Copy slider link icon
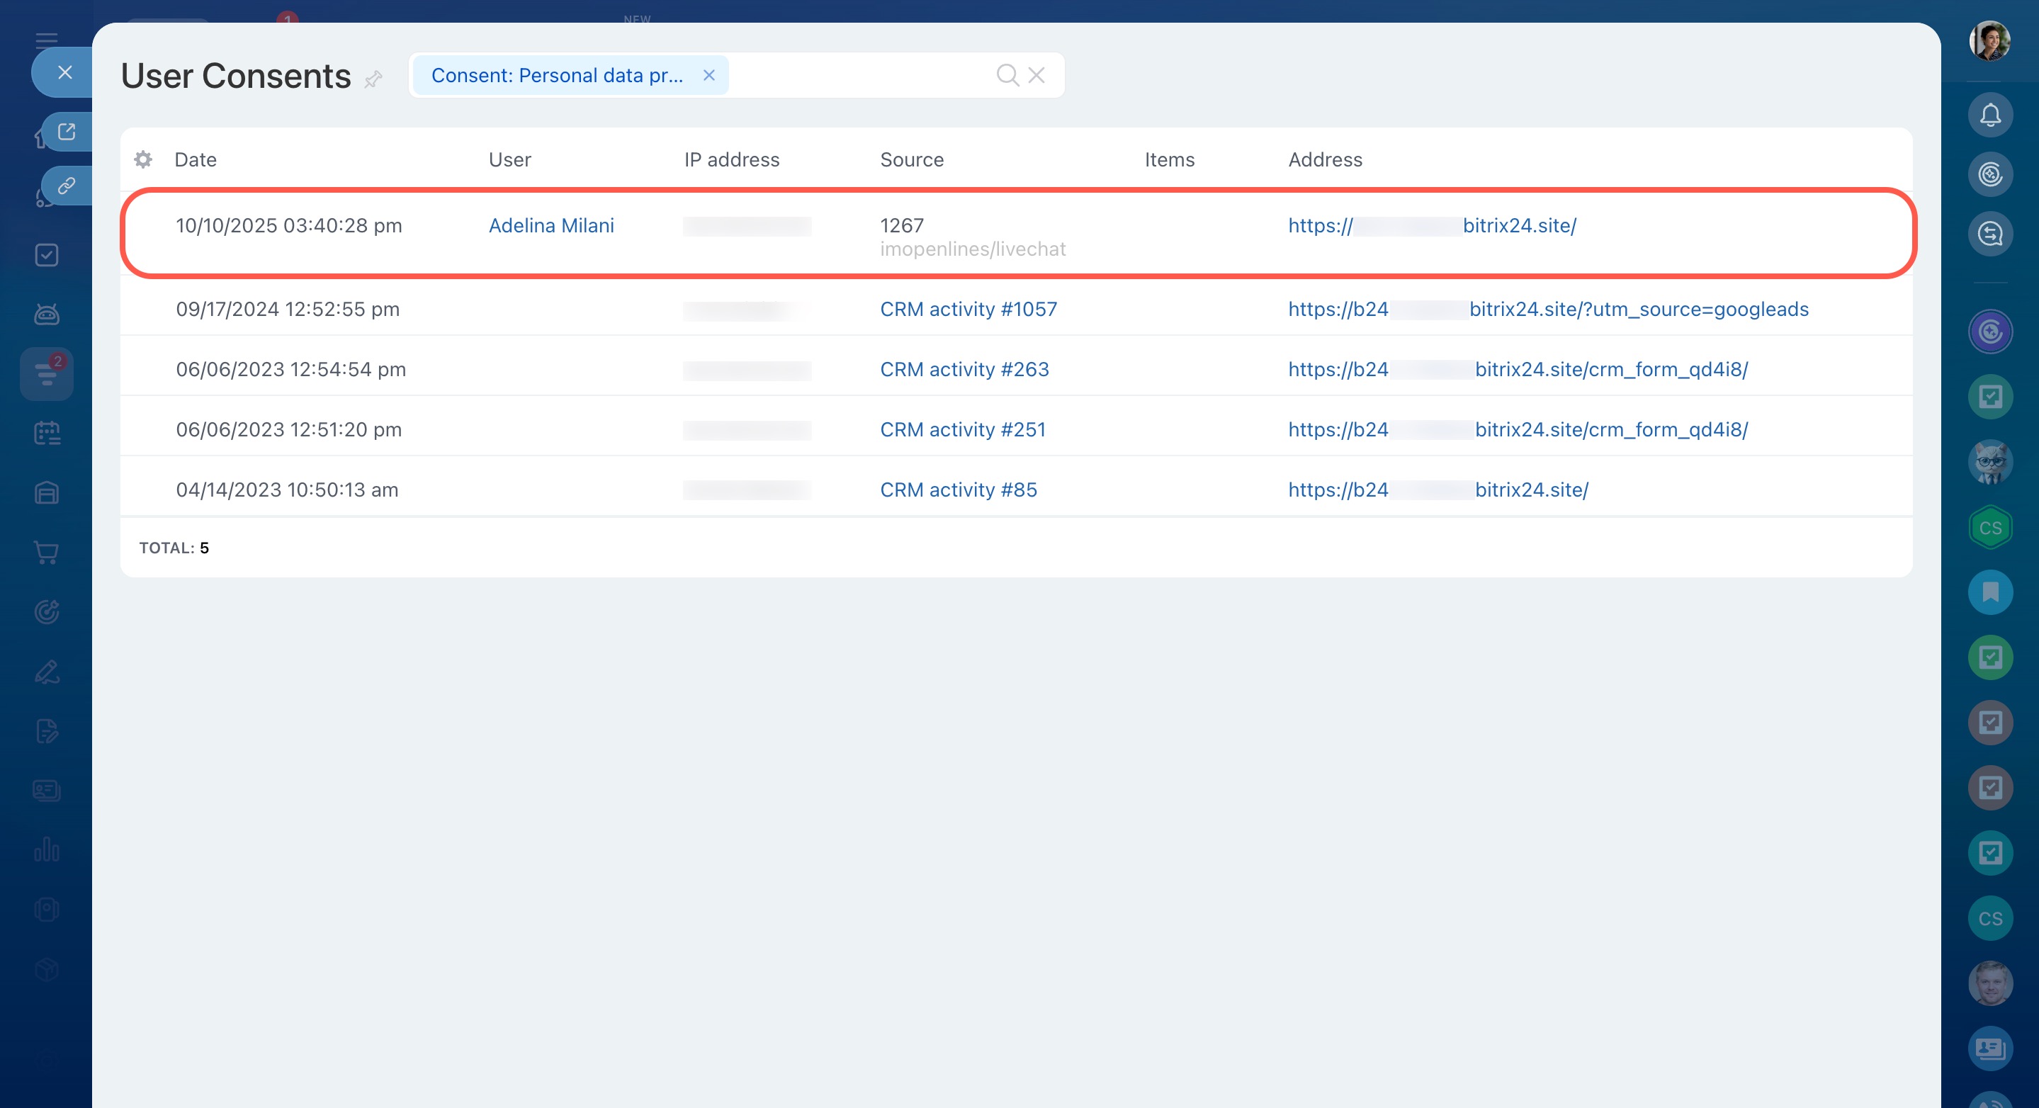Screen dimensions: 2039x1108 point(67,186)
